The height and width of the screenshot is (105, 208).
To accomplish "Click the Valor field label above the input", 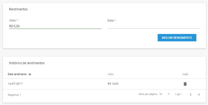I will [13, 20].
